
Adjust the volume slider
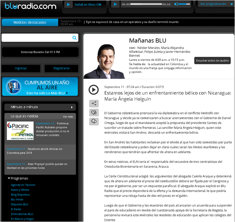click(x=184, y=4)
